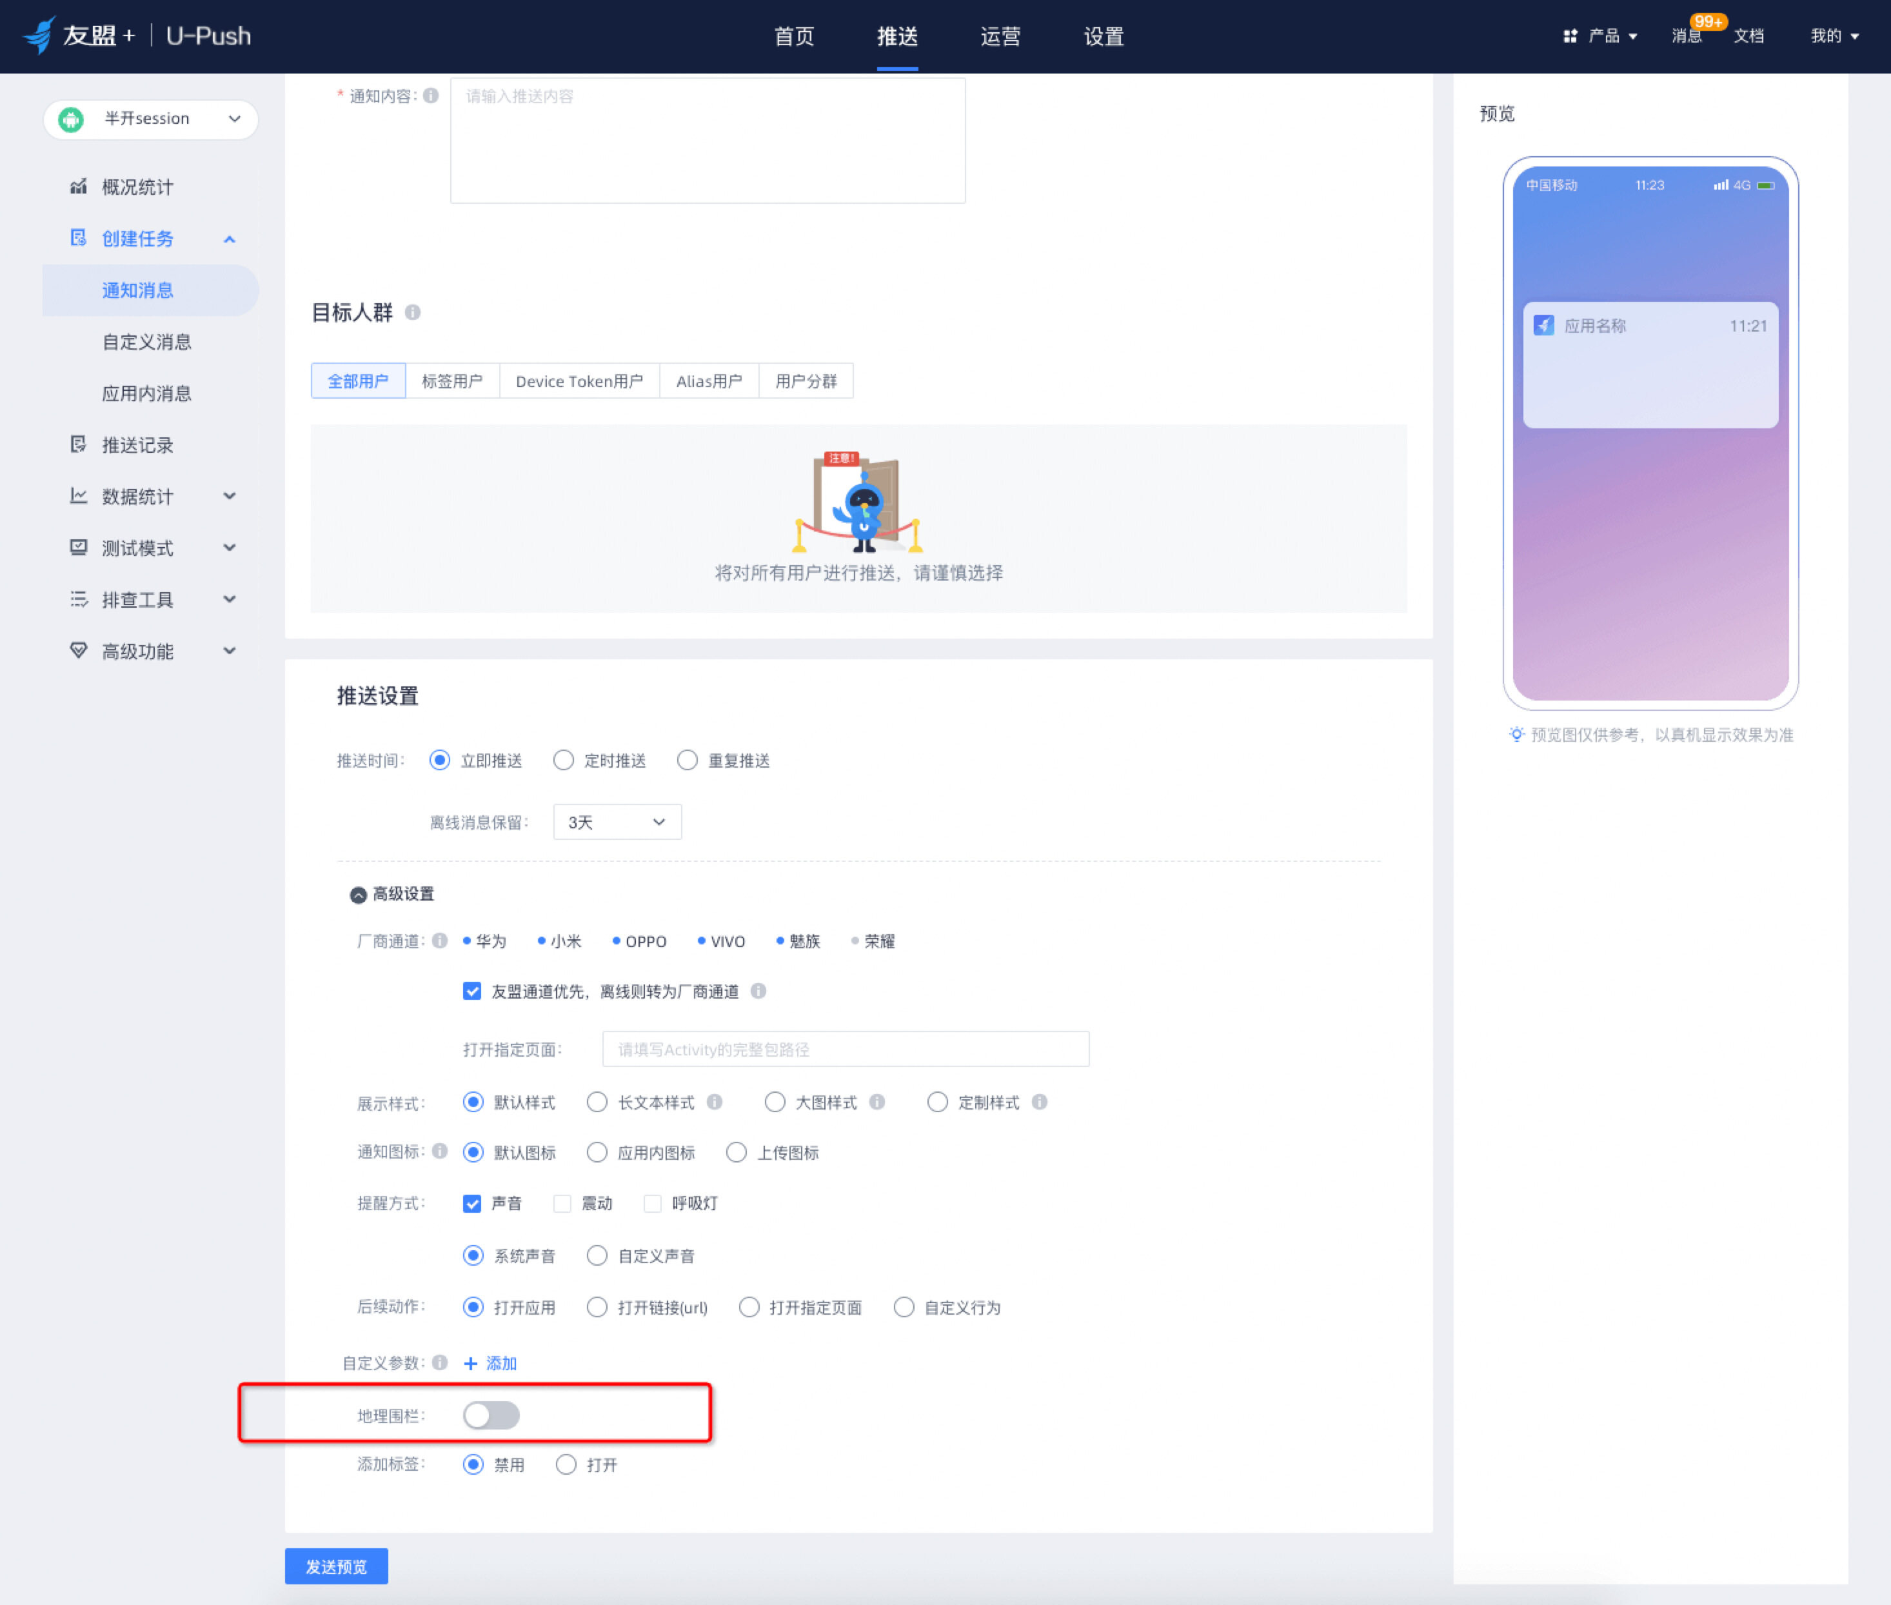The image size is (1891, 1605).
Task: Click info icon next to 目标人群
Action: 413,312
